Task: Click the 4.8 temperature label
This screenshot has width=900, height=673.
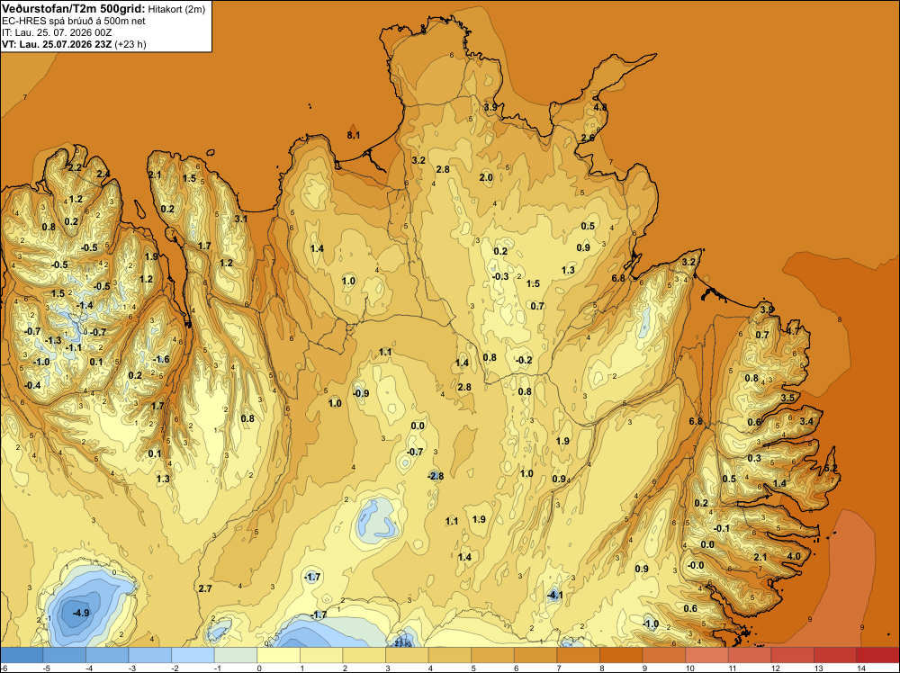Action: pos(600,107)
